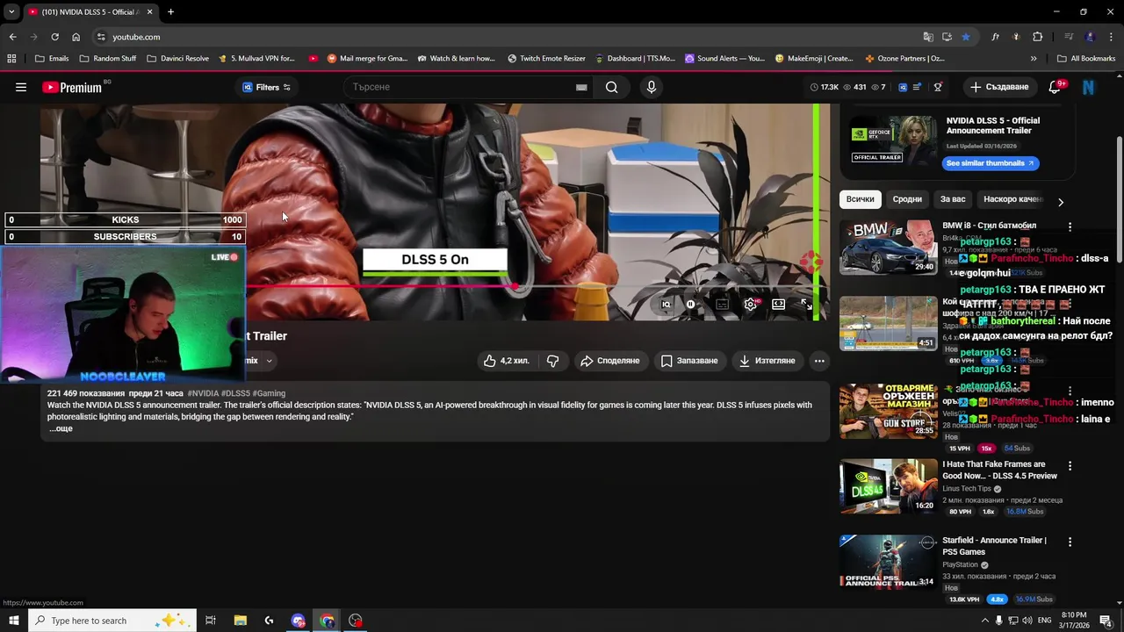Screen dimensions: 1124x632
Task: Click the #NVIDIA hashtag link
Action: pos(203,394)
